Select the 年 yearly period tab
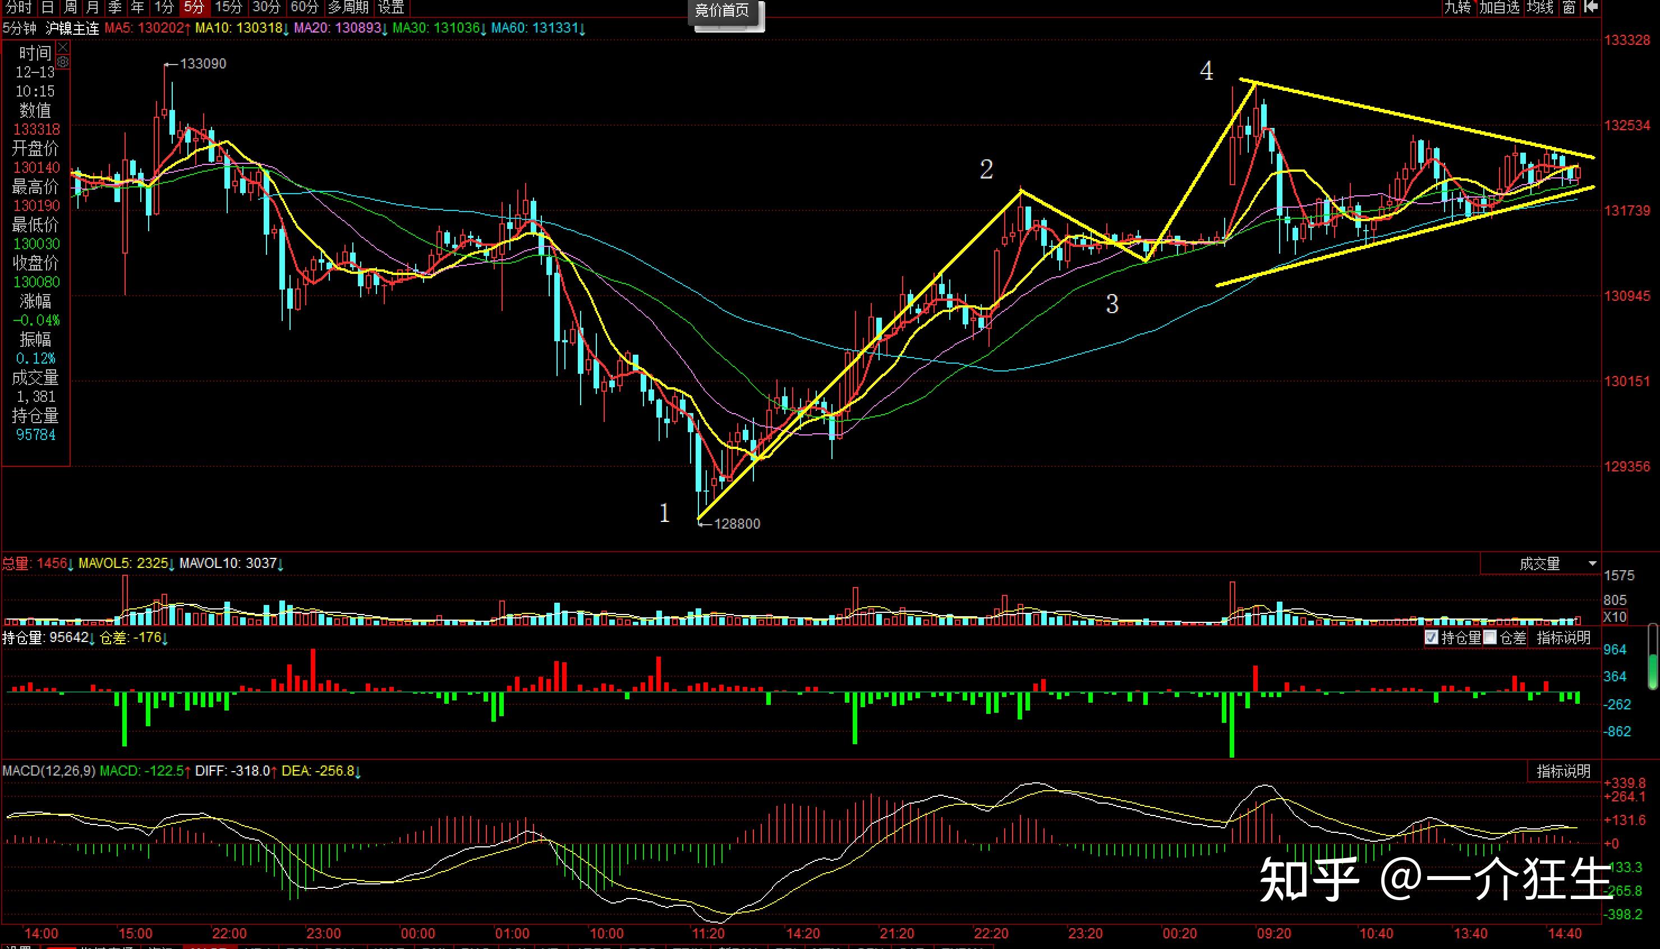The image size is (1660, 949). tap(137, 7)
